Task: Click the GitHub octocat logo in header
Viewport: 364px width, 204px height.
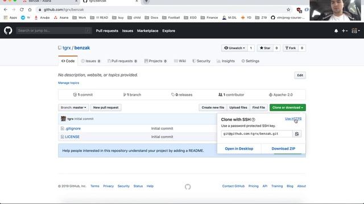Action: (x=8, y=31)
